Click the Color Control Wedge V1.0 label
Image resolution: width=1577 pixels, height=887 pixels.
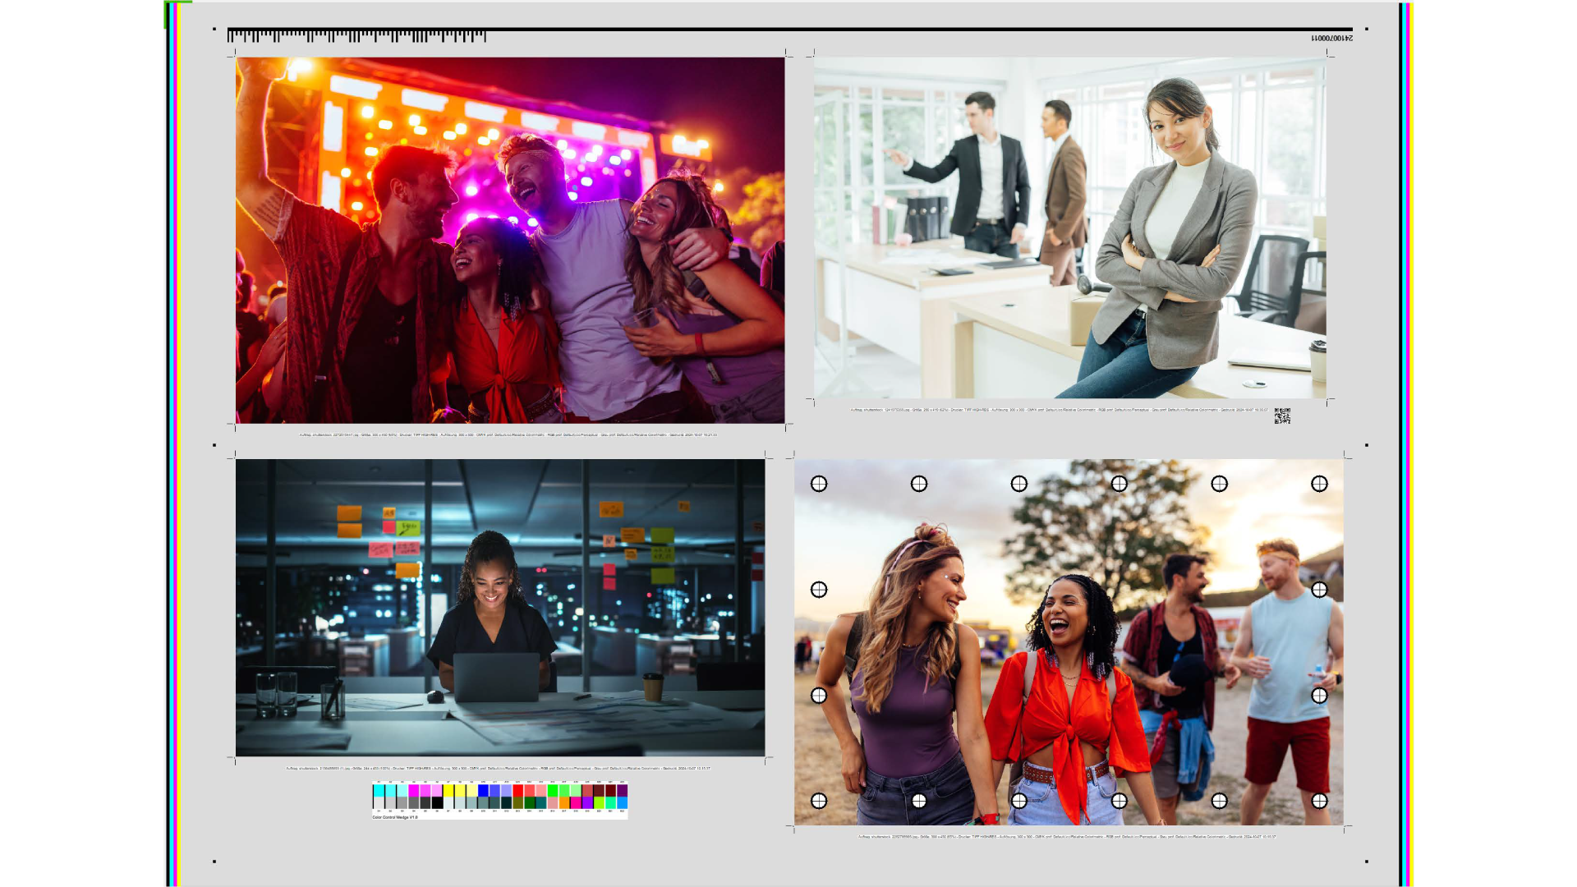pyautogui.click(x=393, y=819)
